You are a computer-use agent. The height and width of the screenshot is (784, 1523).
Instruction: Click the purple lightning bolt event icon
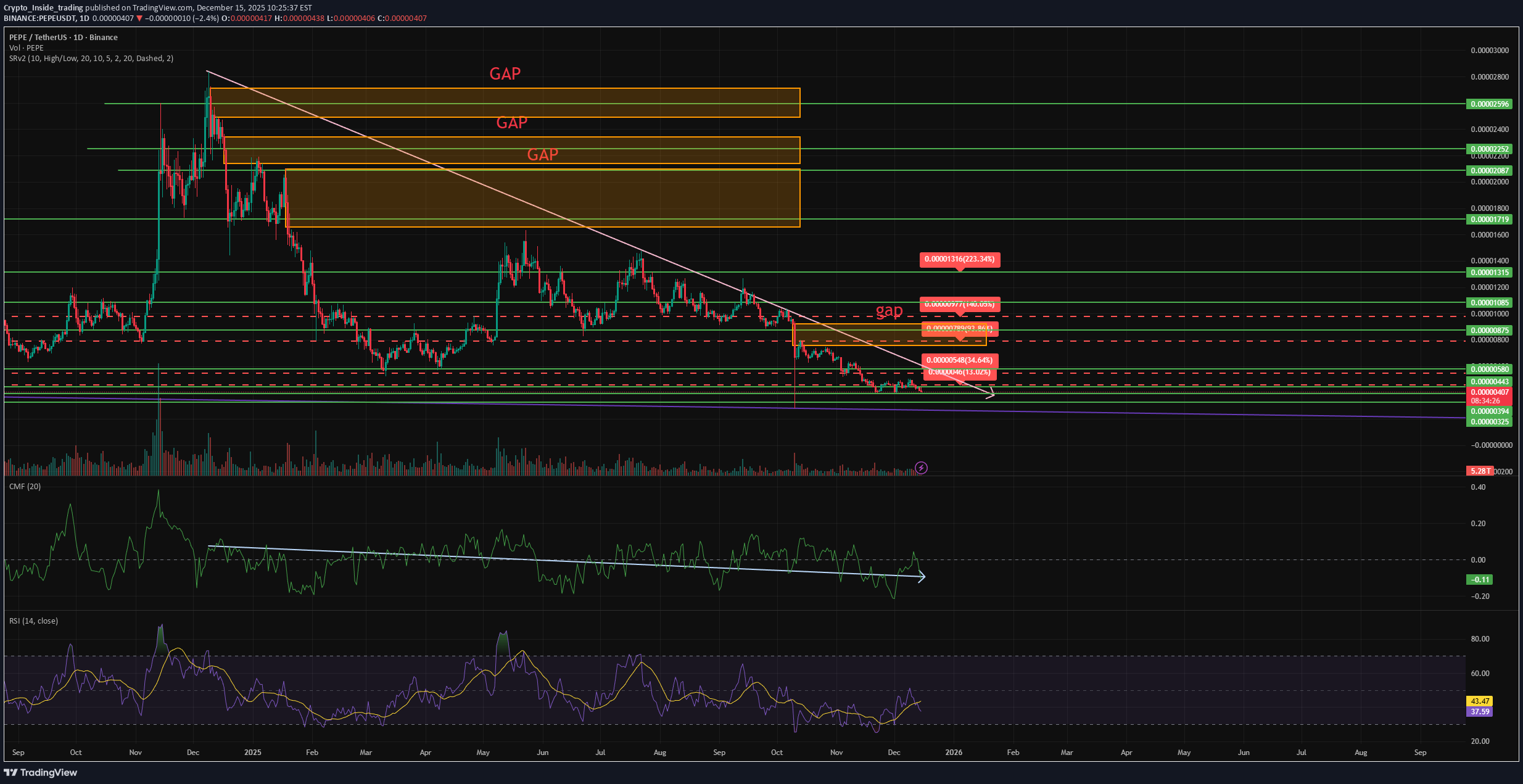pos(920,469)
